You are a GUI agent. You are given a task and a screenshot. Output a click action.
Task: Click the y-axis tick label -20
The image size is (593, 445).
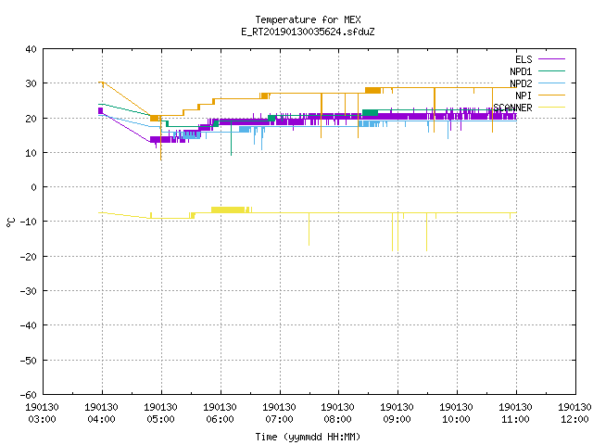(29, 256)
